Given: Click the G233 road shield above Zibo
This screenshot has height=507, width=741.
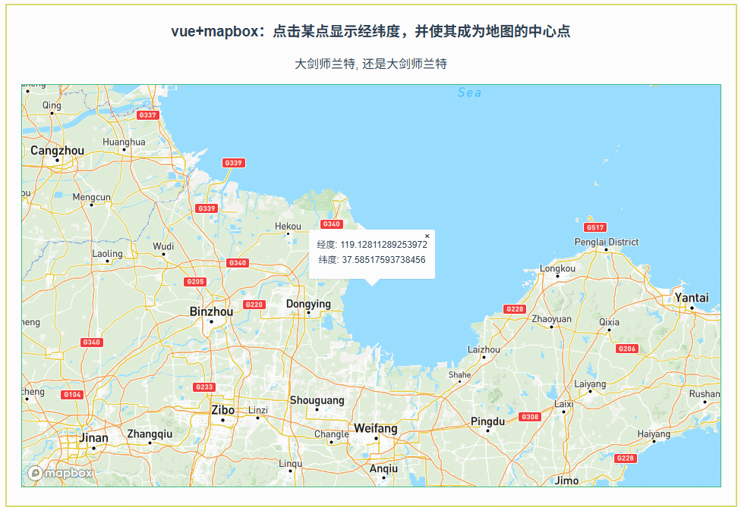Looking at the screenshot, I should (x=204, y=387).
